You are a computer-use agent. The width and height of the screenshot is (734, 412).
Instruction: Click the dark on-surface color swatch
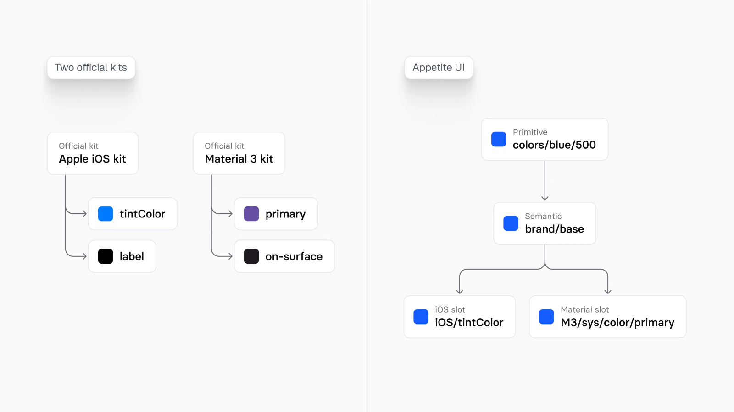coord(251,256)
